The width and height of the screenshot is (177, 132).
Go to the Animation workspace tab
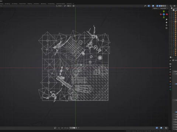[x=37, y=4]
